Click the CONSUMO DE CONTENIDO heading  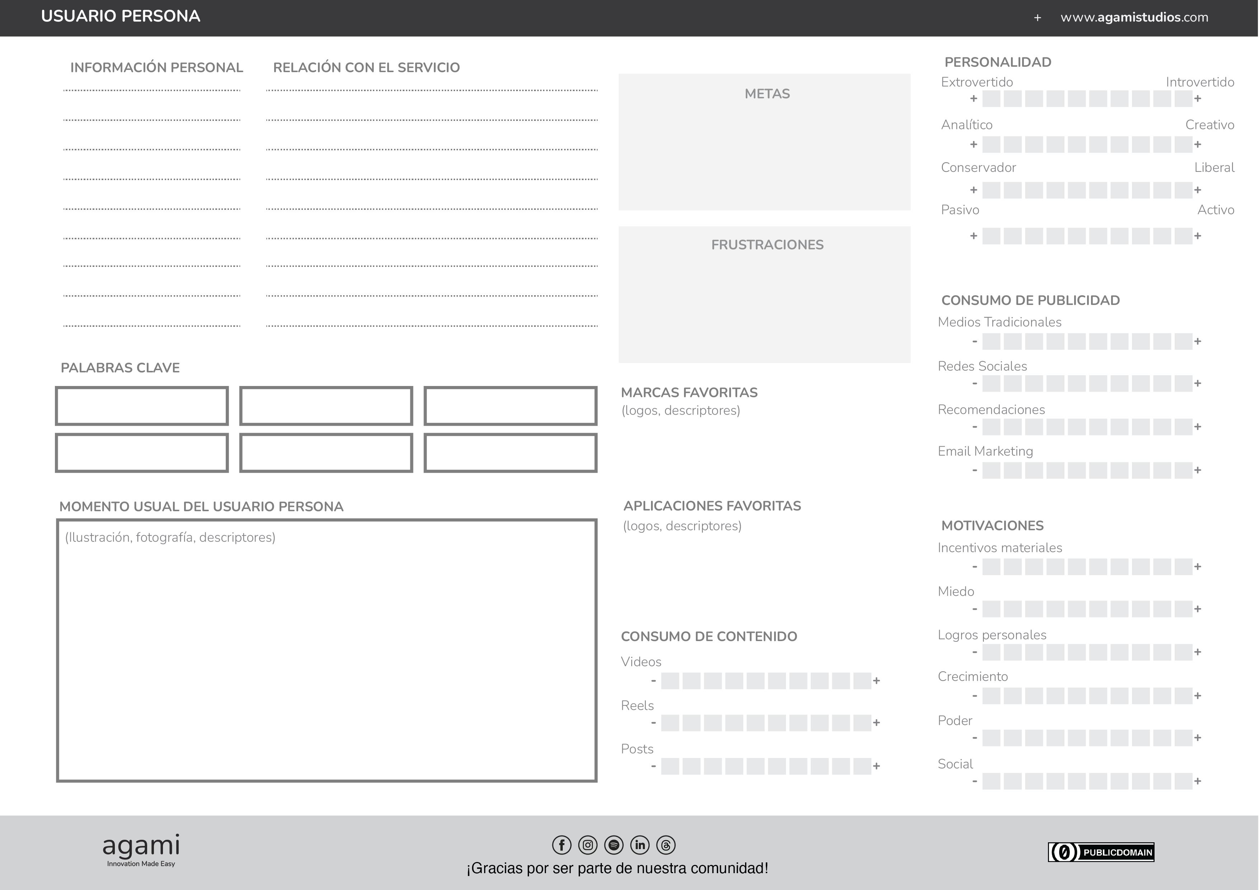[x=709, y=636]
